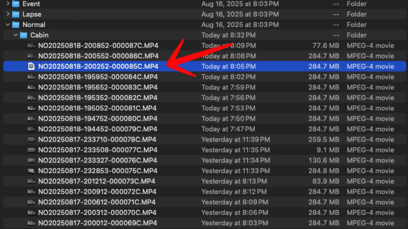Select file name NO20250817-200612-000071C.MP4

pyautogui.click(x=97, y=202)
